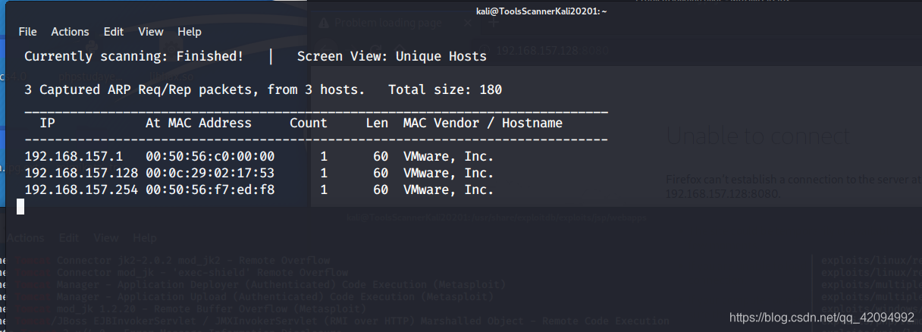This screenshot has height=332, width=922.
Task: Select IP address 192.168.157.1
Action: point(74,157)
